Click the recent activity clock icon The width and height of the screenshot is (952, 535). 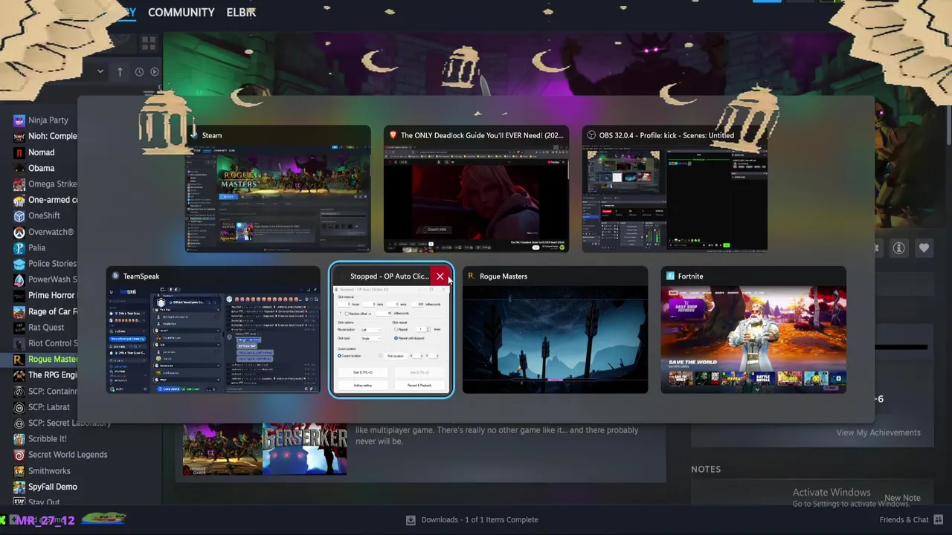139,71
